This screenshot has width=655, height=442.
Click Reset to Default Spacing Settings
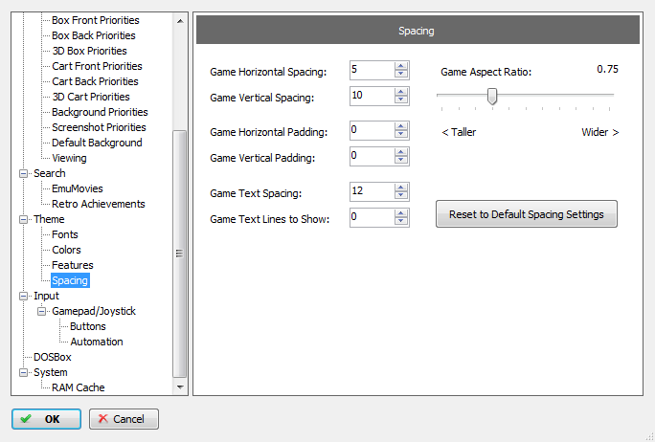click(x=527, y=214)
